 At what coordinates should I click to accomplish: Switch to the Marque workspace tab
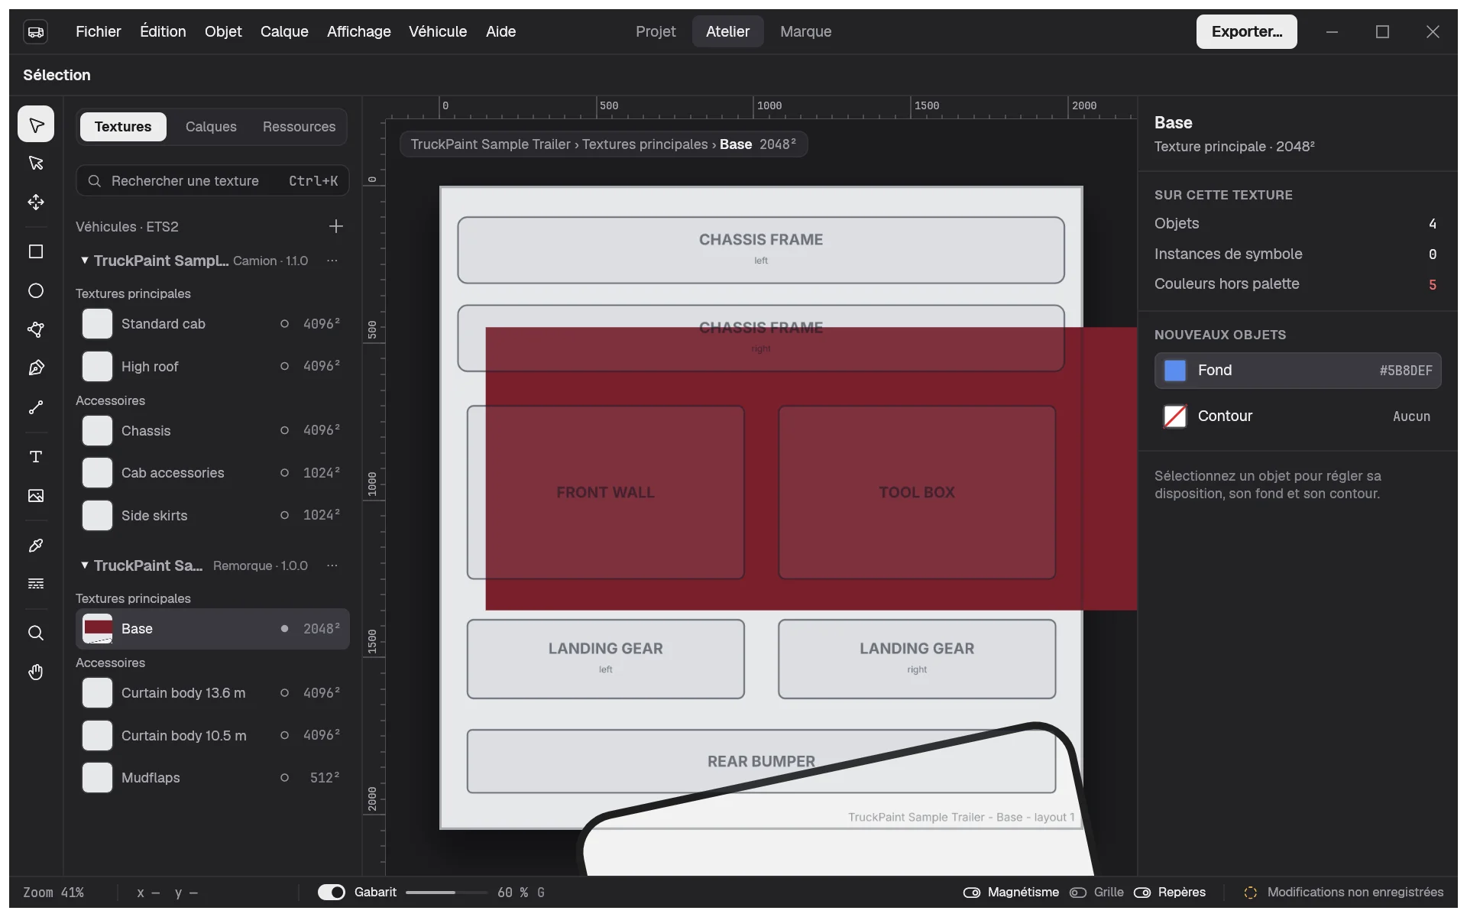click(x=805, y=31)
